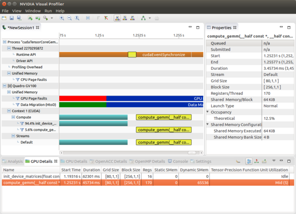
Task: Collapse the Occupancy section in Properties
Action: 207,112
